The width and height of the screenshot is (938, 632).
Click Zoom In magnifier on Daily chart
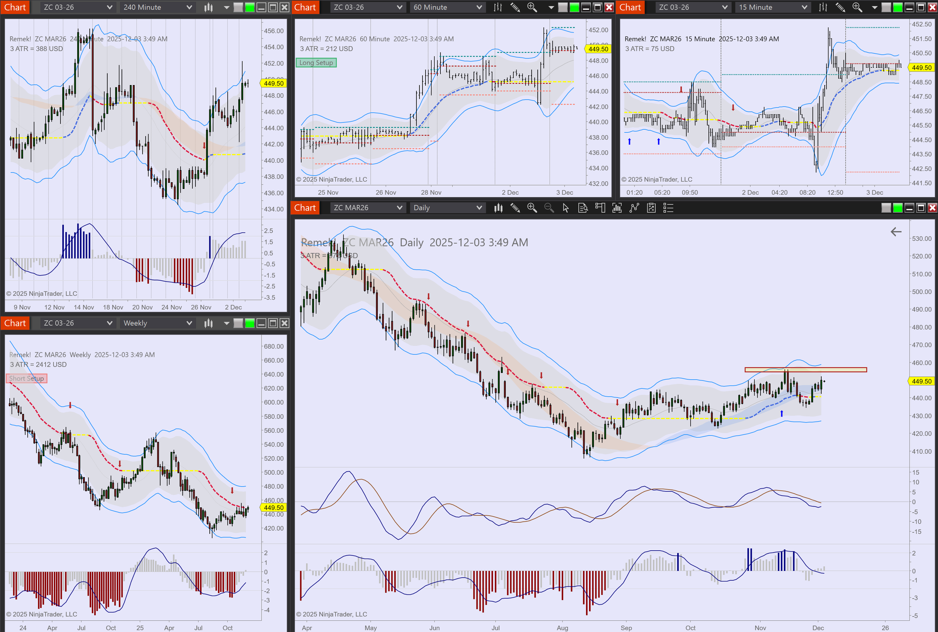pyautogui.click(x=532, y=208)
